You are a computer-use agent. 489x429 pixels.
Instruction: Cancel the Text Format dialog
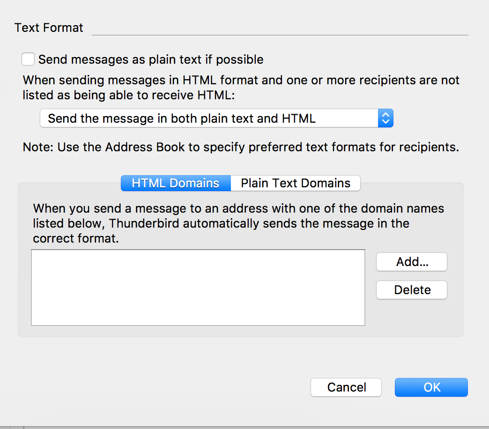click(x=346, y=387)
